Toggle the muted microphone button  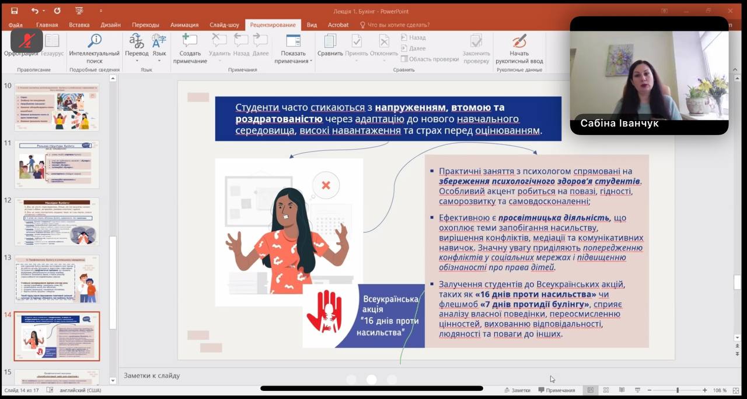(27, 40)
